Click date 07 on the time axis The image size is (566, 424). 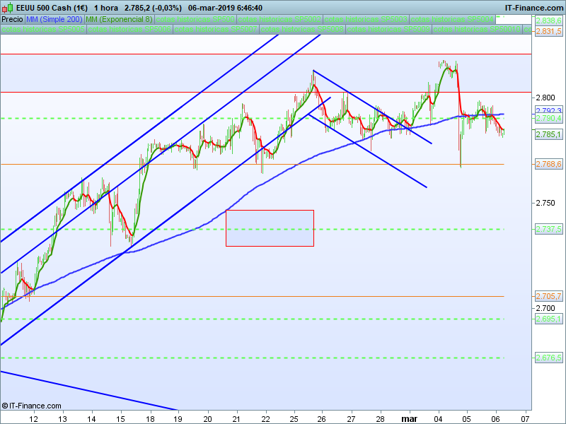[525, 419]
